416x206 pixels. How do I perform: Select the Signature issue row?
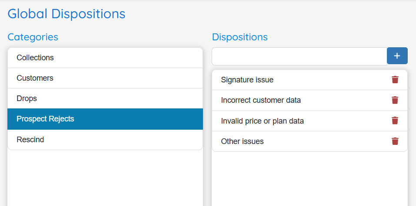click(310, 80)
